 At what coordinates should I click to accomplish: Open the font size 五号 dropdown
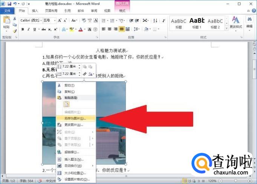click(55, 21)
